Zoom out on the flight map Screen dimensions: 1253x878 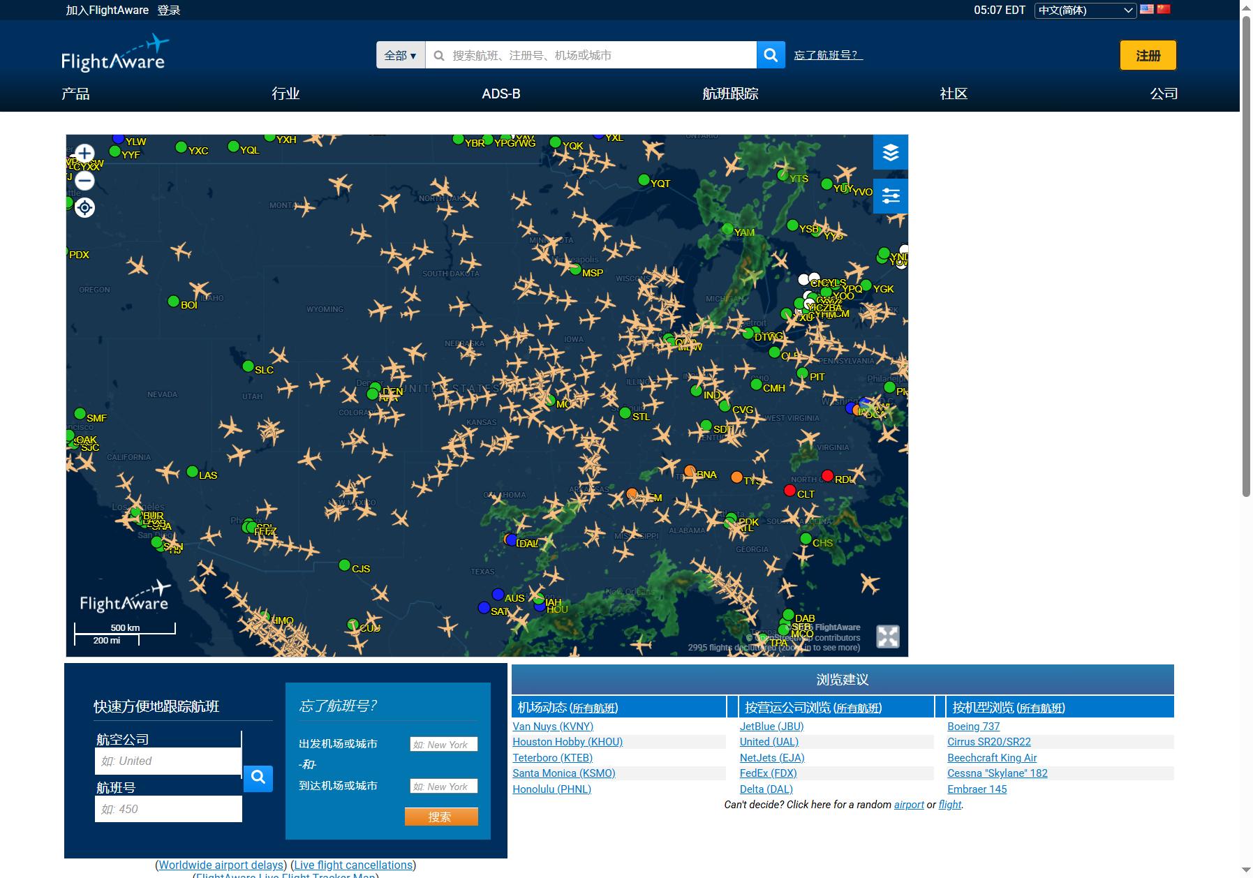(84, 181)
